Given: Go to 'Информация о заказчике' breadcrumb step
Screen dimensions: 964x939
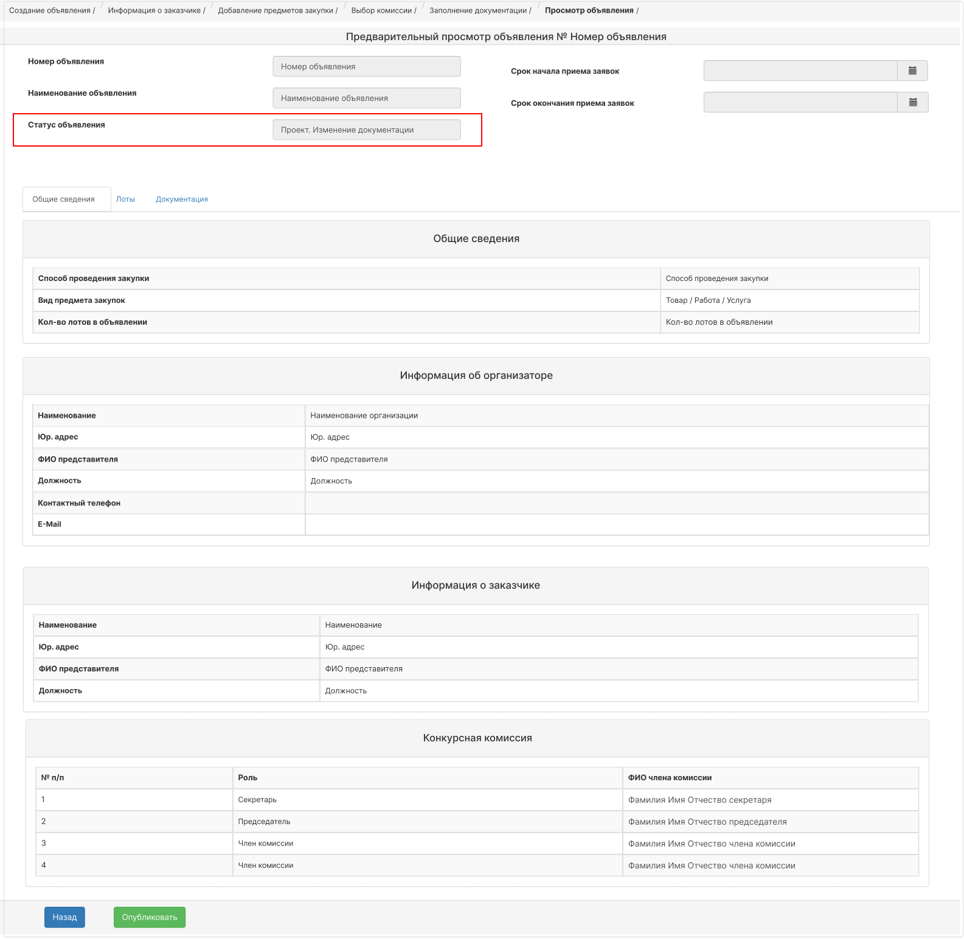Looking at the screenshot, I should point(154,10).
